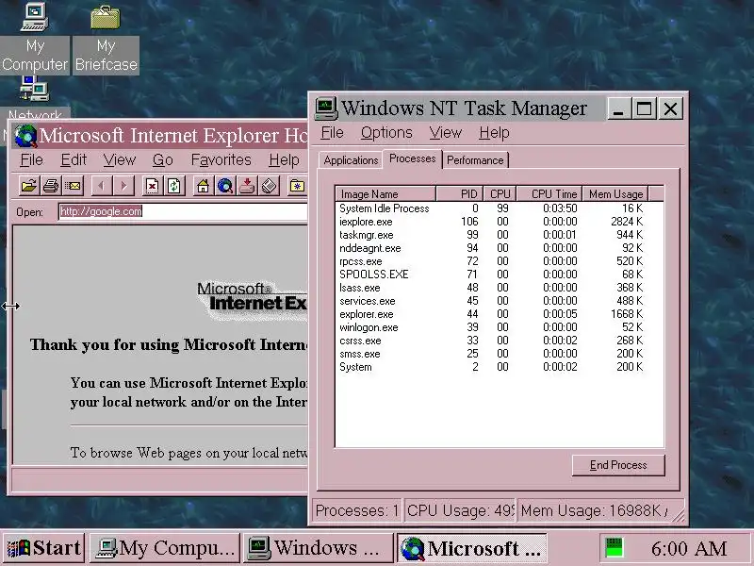Screen dimensions: 754x566
Task: Sort by CPU Time column header
Action: coord(549,194)
